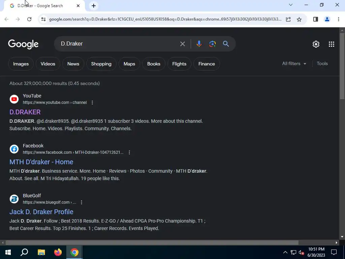Open the network tray icon
Viewport: 345px width, 259px height.
coord(293,252)
